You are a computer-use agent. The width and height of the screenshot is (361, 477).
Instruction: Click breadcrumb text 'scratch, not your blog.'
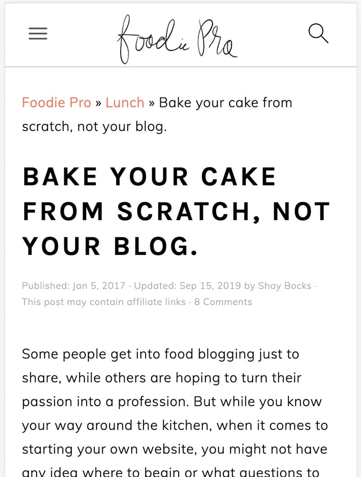(x=94, y=126)
